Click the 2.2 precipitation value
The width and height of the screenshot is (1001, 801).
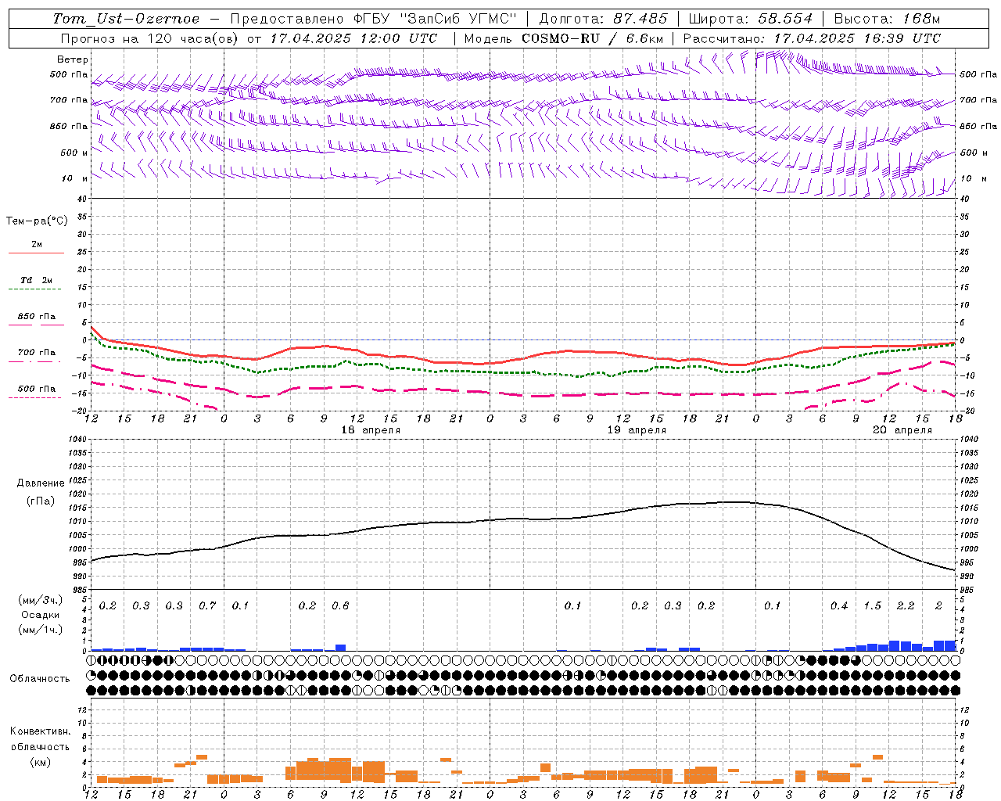(906, 605)
